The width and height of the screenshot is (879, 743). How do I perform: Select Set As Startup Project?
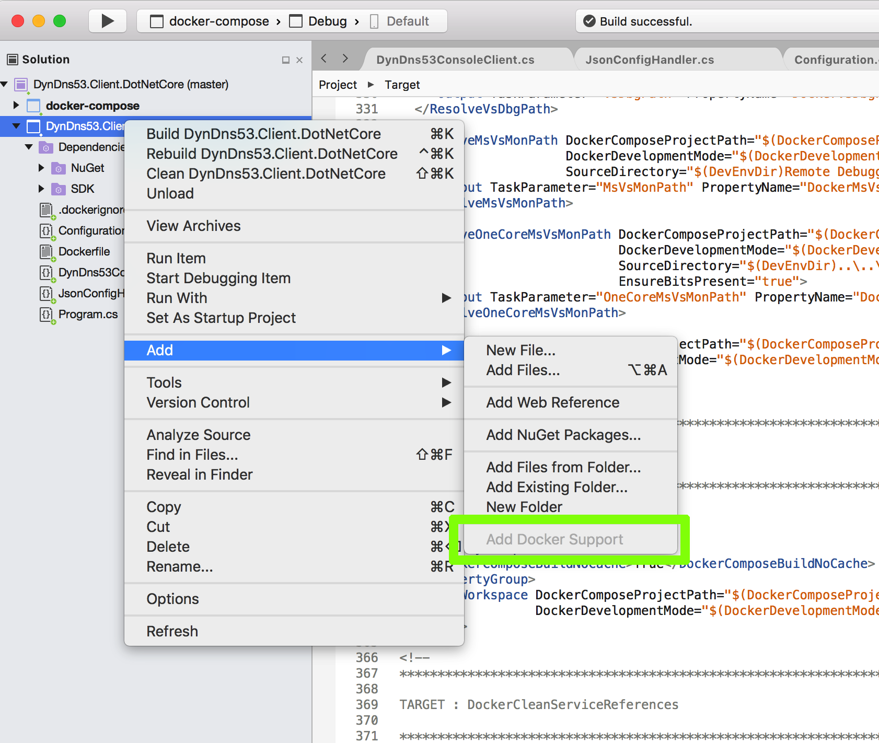click(221, 318)
